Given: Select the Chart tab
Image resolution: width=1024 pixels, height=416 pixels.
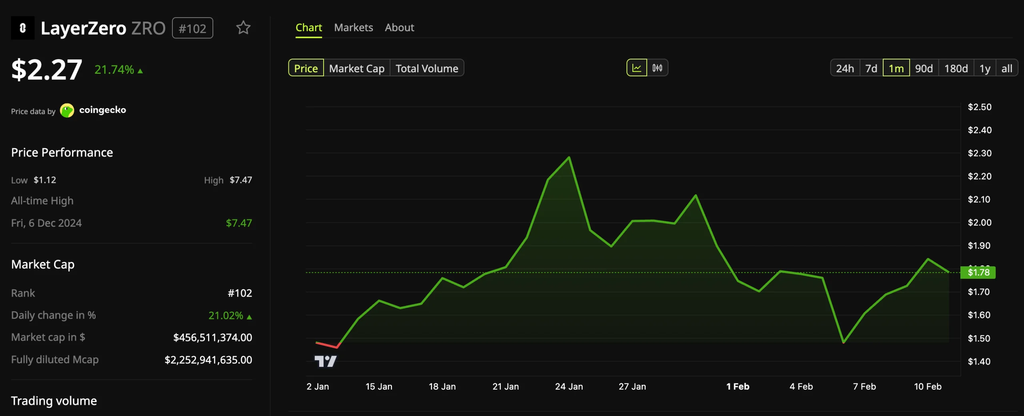Looking at the screenshot, I should tap(308, 27).
